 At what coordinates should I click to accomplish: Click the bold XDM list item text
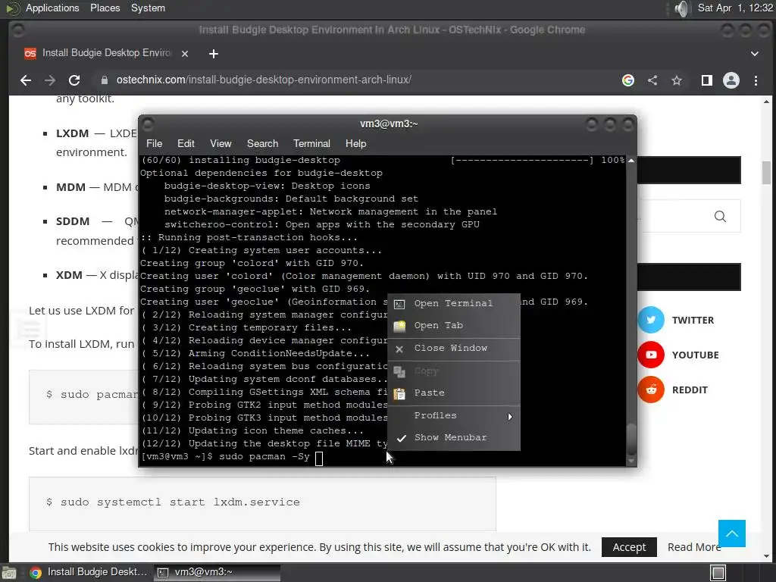pos(69,275)
